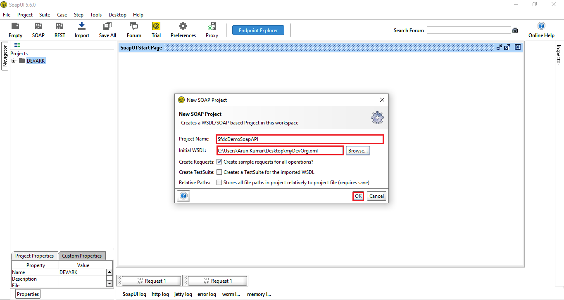The width and height of the screenshot is (564, 300).
Task: Click OK in New SOAP Project dialog
Action: pos(358,196)
